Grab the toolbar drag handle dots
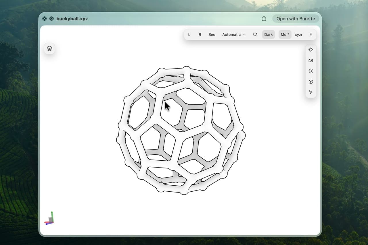Image resolution: width=368 pixels, height=245 pixels. pos(311,34)
